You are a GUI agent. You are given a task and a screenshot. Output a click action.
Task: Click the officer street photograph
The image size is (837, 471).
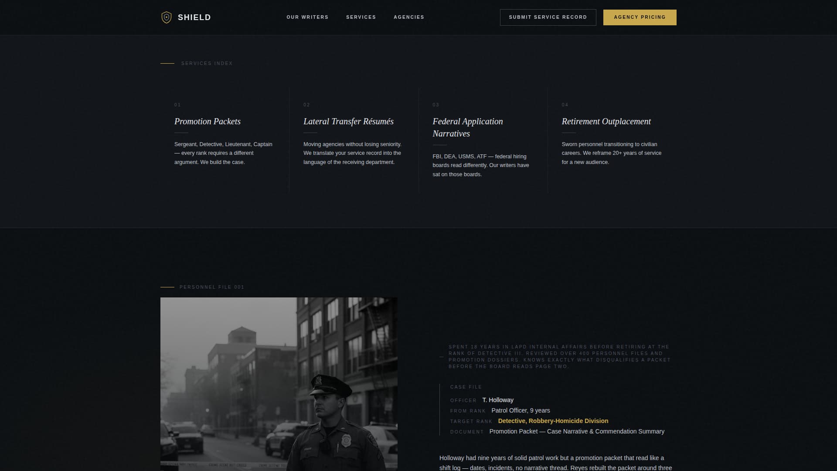point(279,384)
